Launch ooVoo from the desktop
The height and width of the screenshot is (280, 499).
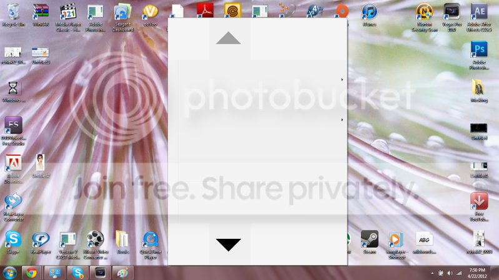[151, 15]
